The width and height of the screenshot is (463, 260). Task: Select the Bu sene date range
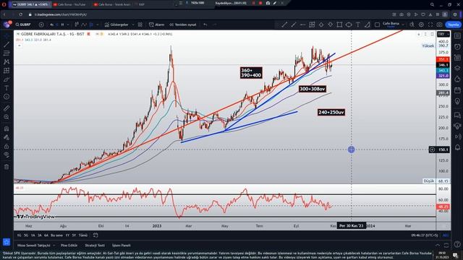(56, 235)
